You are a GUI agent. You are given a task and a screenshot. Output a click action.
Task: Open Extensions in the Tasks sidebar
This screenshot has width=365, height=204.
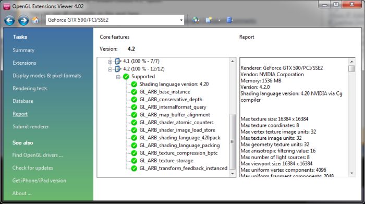(25, 63)
